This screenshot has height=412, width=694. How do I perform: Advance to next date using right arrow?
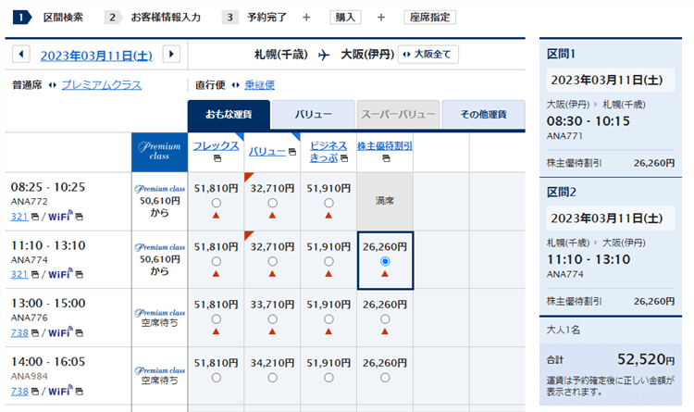click(x=171, y=55)
